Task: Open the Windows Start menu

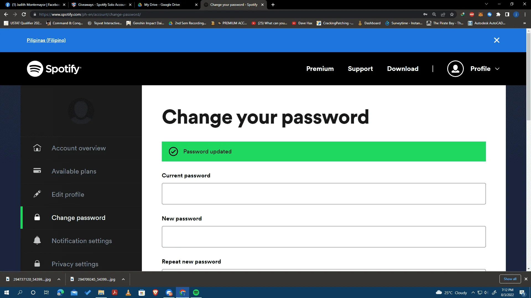Action: [7, 292]
